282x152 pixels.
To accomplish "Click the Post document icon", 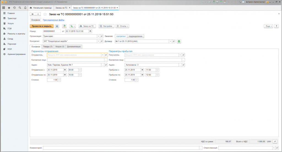I will 64,26.
